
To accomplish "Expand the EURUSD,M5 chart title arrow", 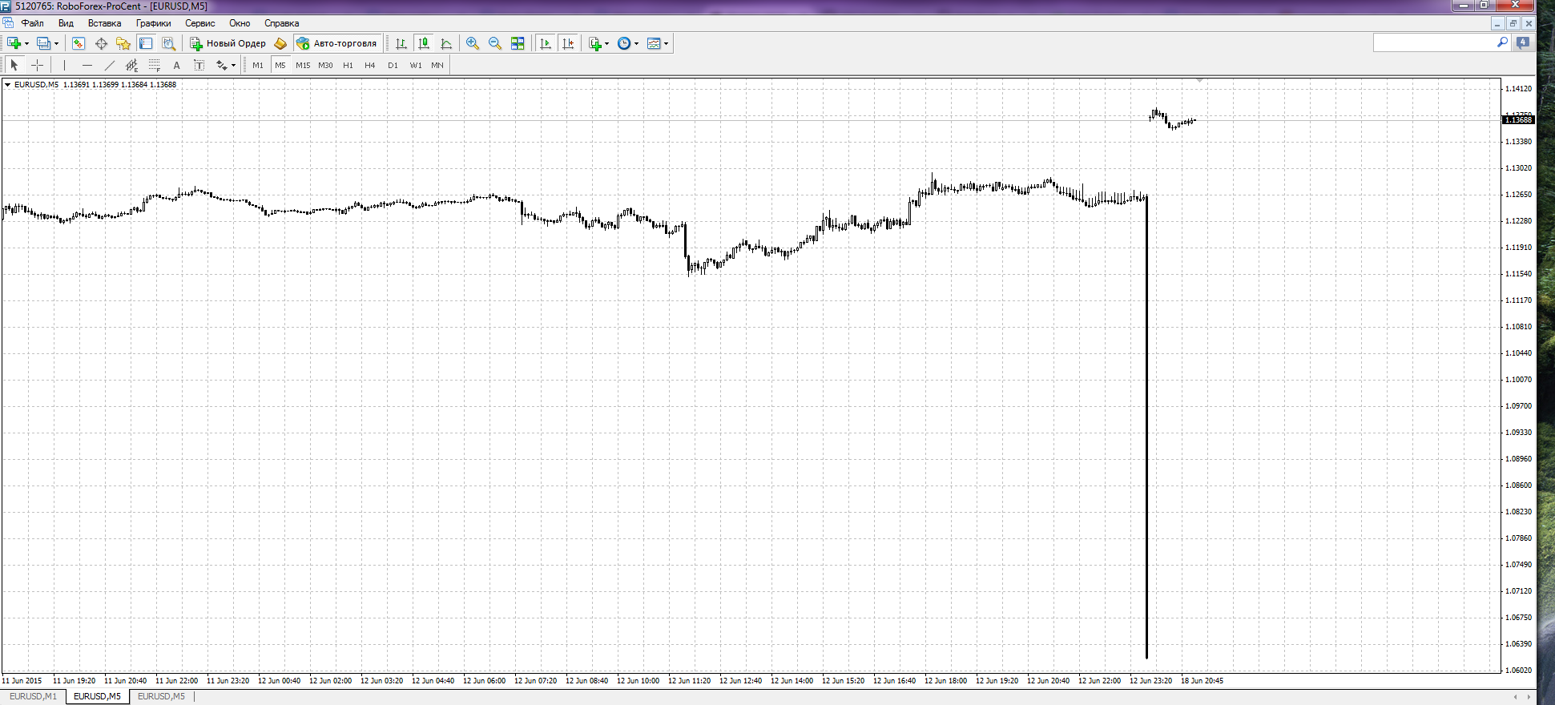I will [x=8, y=85].
